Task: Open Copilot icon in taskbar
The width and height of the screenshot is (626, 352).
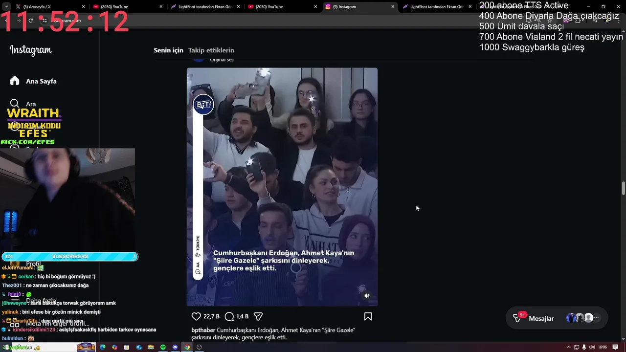Action: (x=114, y=347)
